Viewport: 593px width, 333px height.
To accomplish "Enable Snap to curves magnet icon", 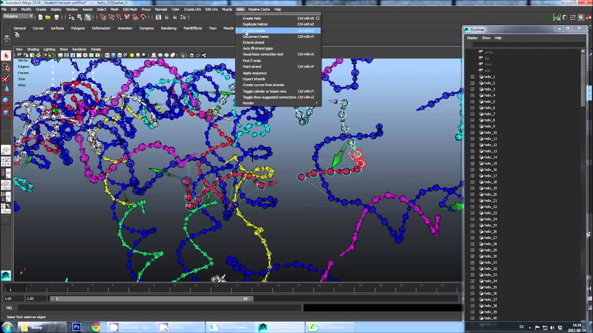I will pyautogui.click(x=111, y=17).
